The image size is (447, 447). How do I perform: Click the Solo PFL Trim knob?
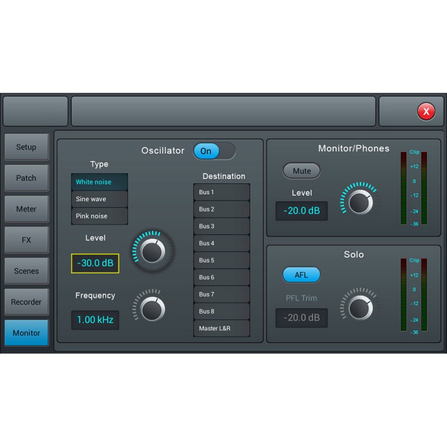(360, 307)
